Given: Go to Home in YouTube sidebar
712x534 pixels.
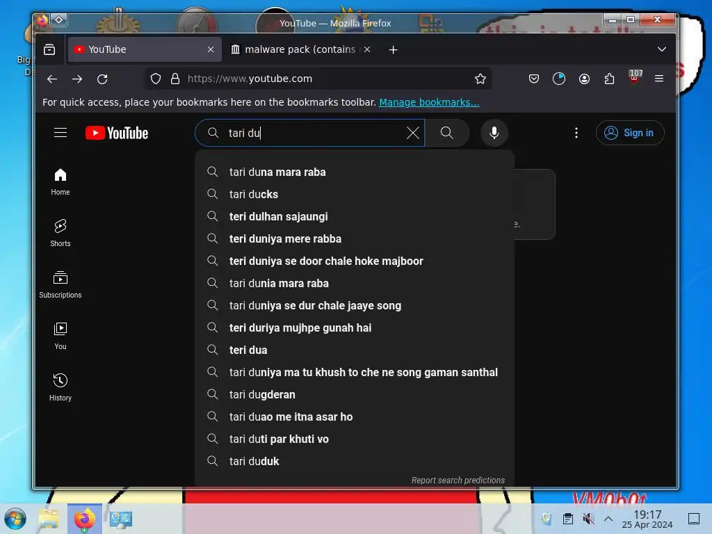Looking at the screenshot, I should click(60, 182).
